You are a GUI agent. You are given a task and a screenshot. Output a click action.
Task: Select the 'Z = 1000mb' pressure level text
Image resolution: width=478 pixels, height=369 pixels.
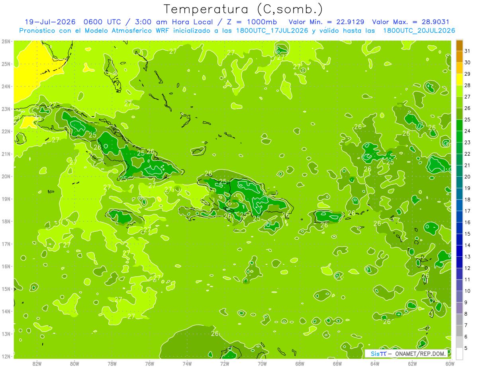point(251,22)
